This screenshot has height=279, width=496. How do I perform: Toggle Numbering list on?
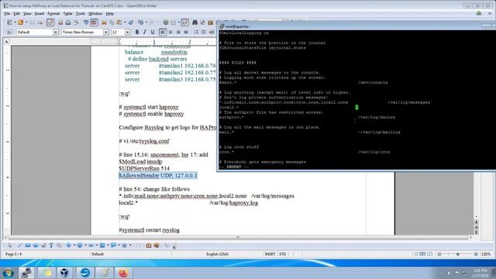(x=196, y=32)
